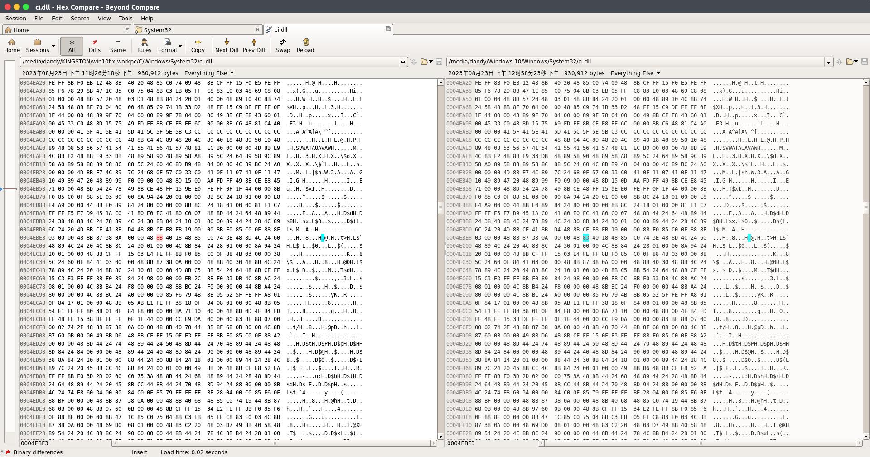This screenshot has height=457, width=870.
Task: Swap the left and right sides
Action: pyautogui.click(x=282, y=45)
